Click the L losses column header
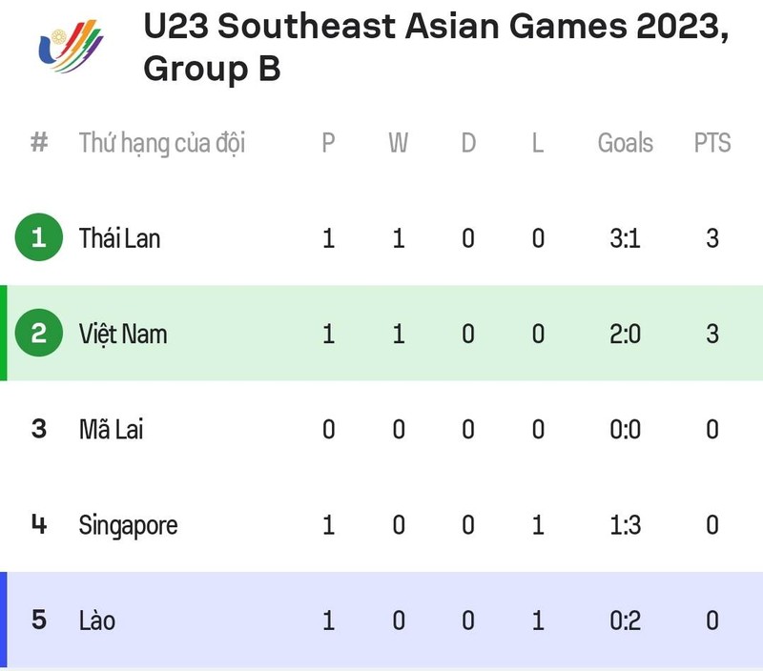The height and width of the screenshot is (671, 763). coord(538,142)
